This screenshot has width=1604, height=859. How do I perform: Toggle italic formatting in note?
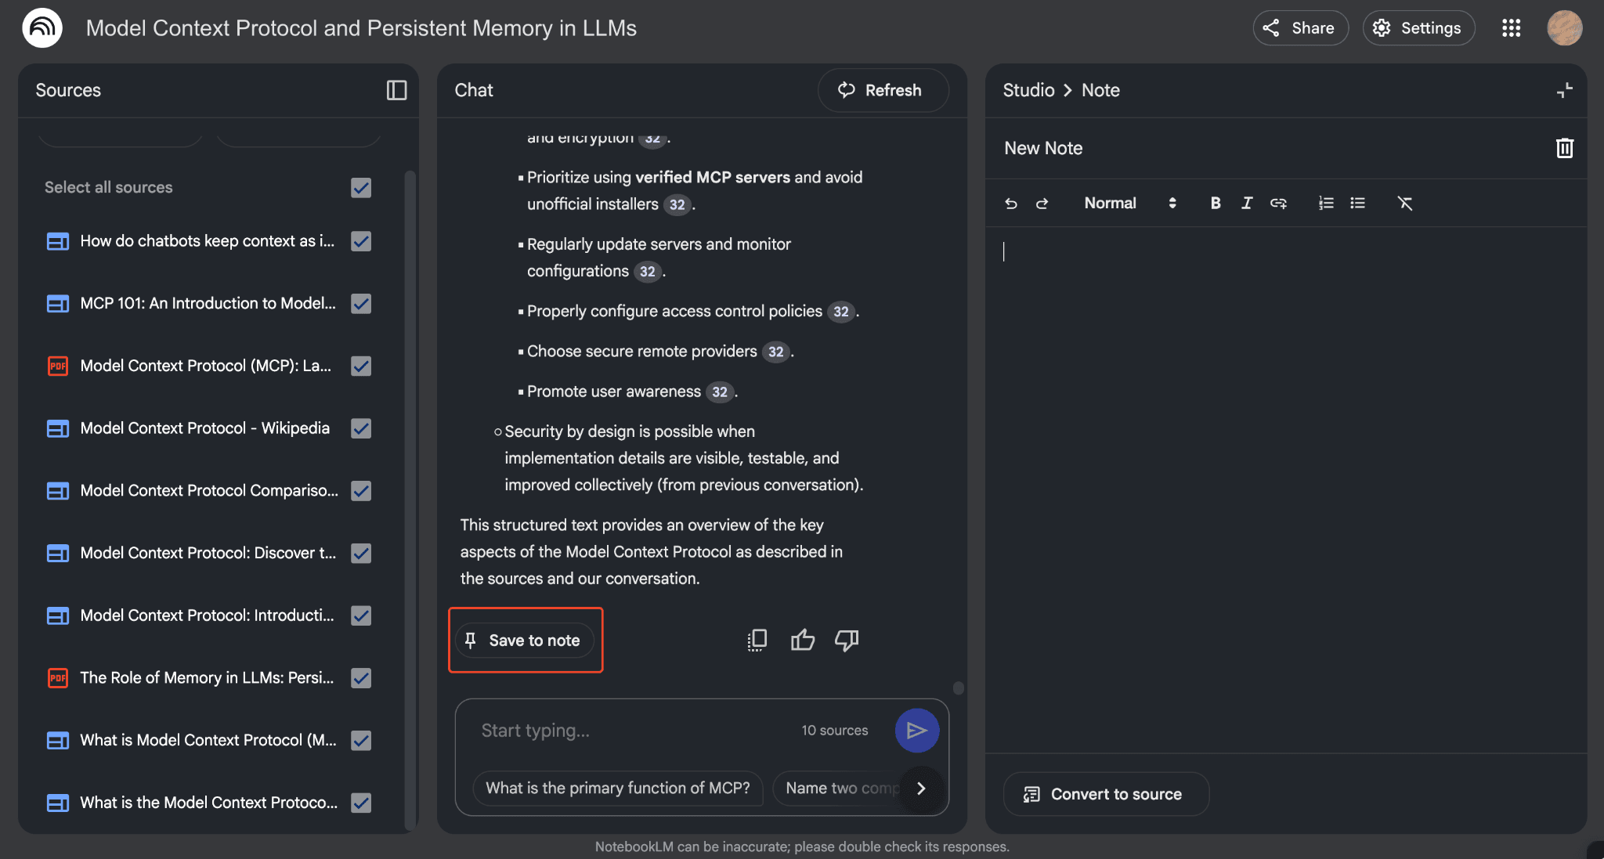point(1247,204)
